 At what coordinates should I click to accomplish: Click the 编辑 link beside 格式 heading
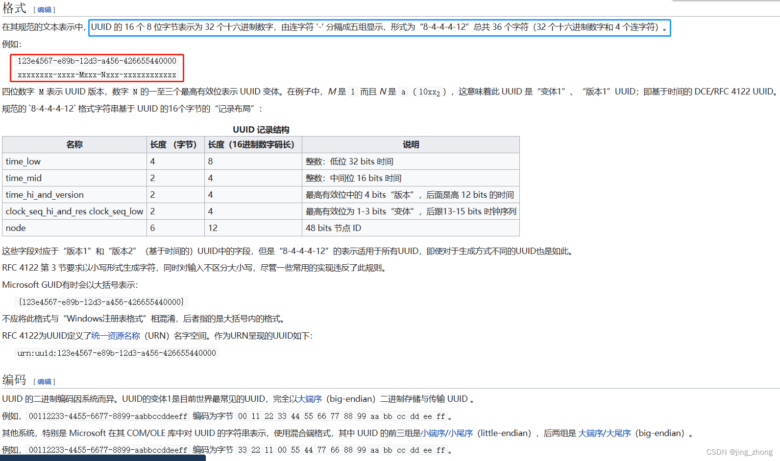pos(44,10)
